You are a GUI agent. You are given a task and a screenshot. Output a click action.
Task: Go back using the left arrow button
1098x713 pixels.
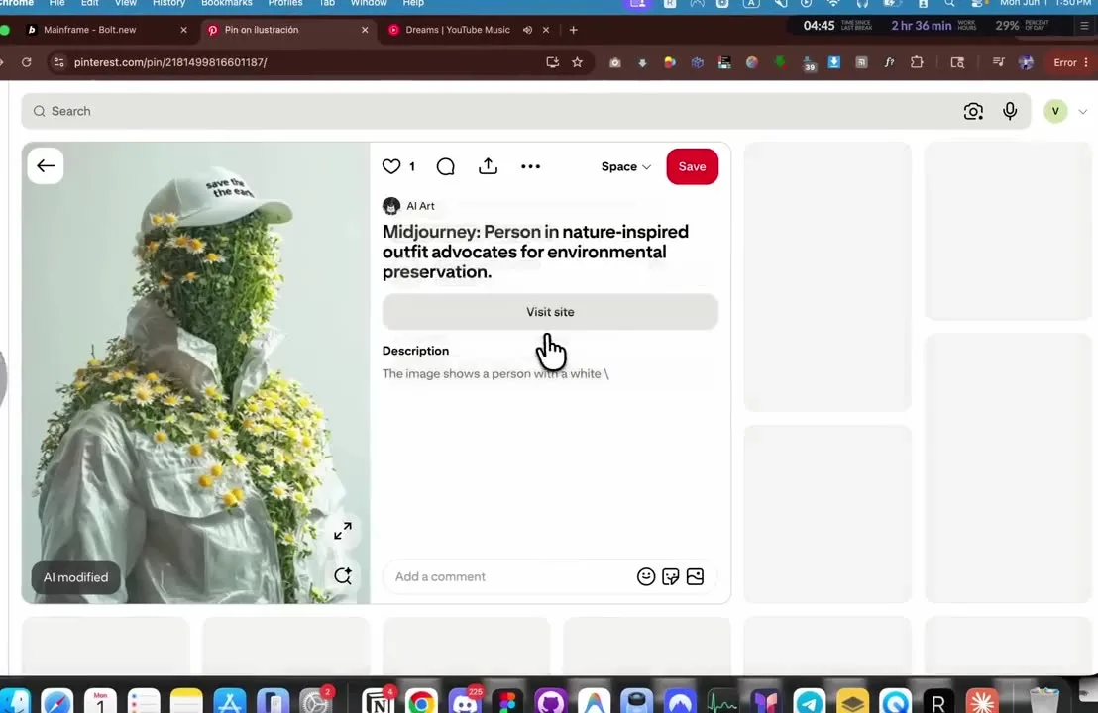coord(46,165)
